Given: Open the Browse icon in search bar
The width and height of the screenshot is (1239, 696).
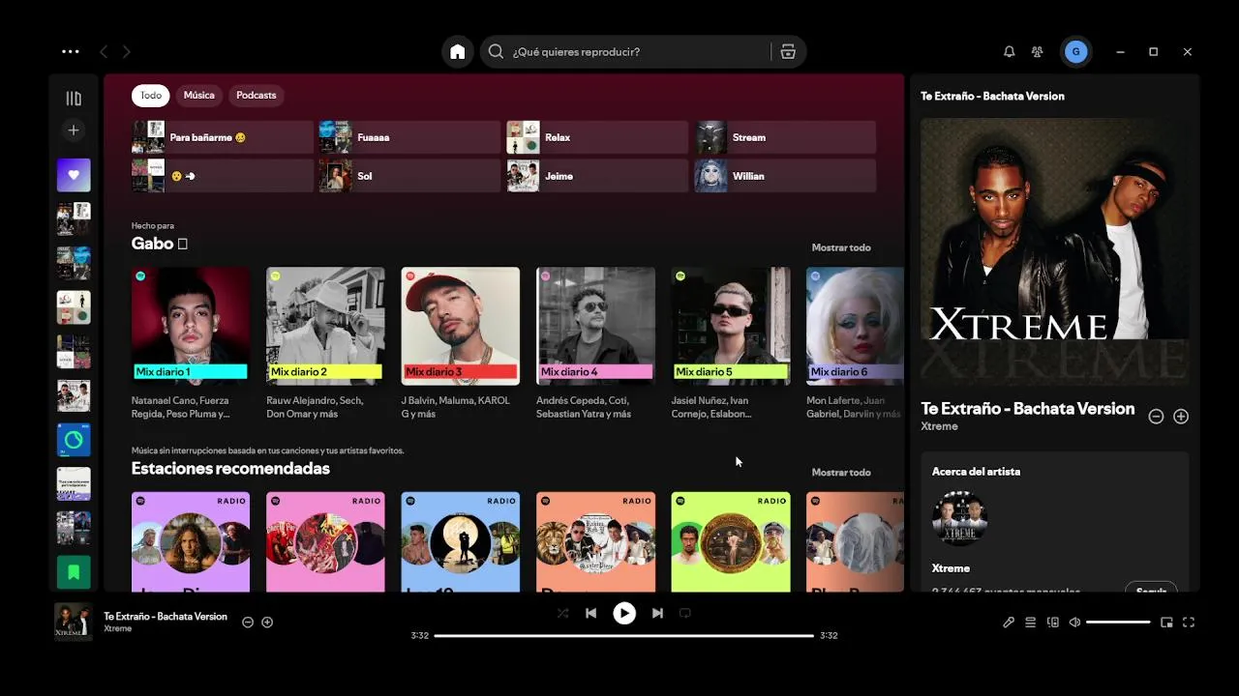Looking at the screenshot, I should click(x=788, y=52).
